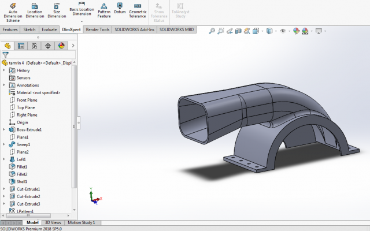This screenshot has height=231, width=370.
Task: Show more manager tabs chevron
Action: (x=73, y=46)
